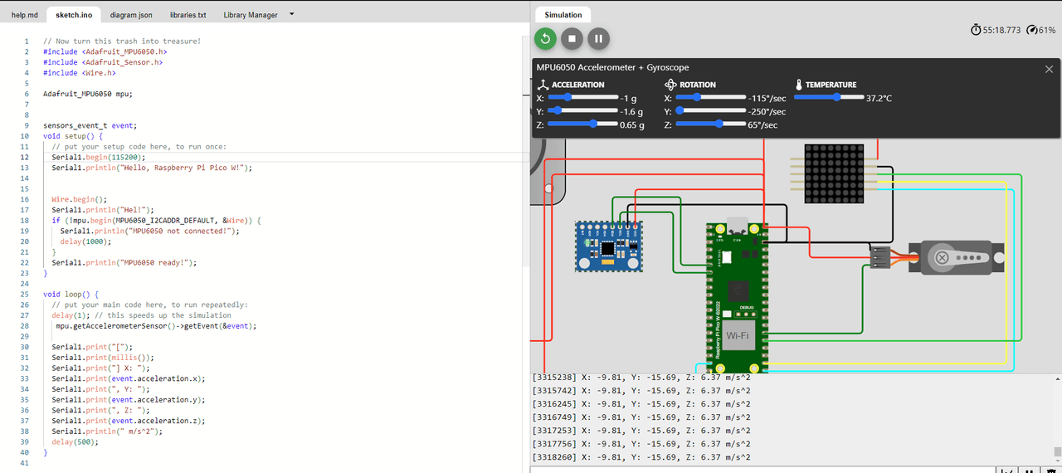Open the libraries.txt tab

(188, 15)
